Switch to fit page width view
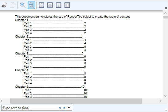 tap(50, 5)
